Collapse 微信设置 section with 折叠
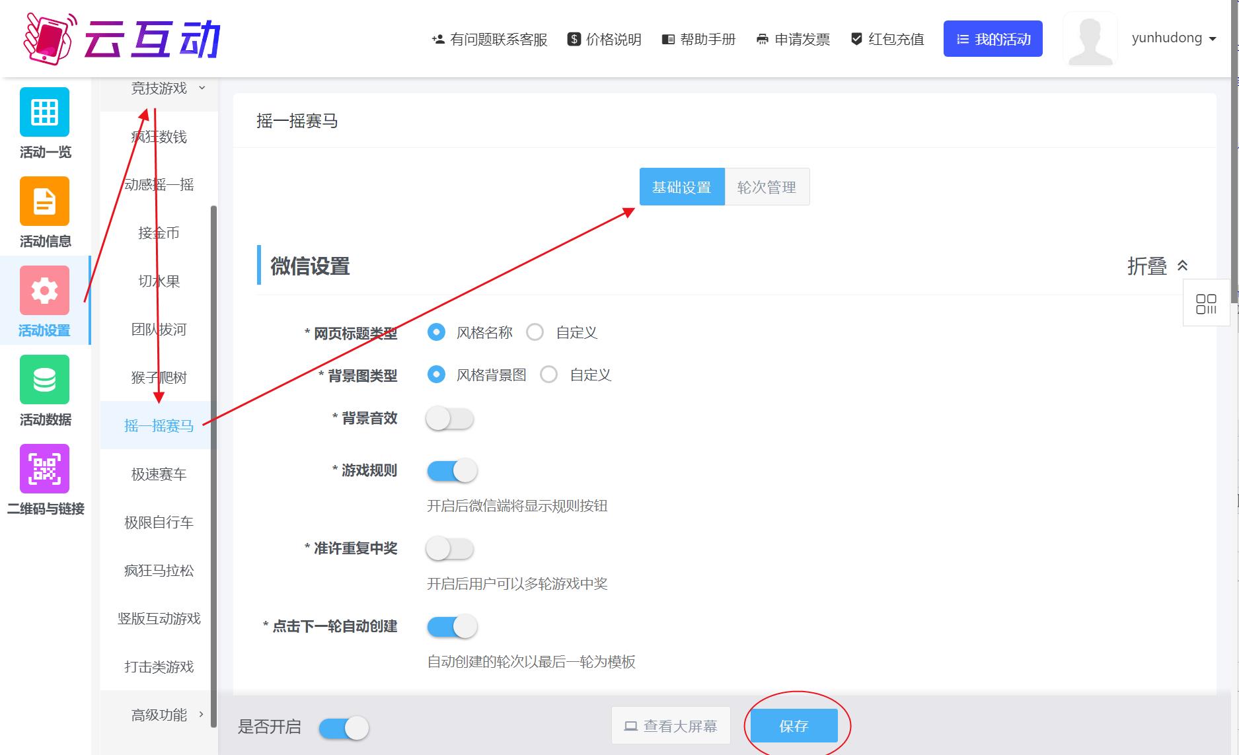 click(x=1158, y=266)
